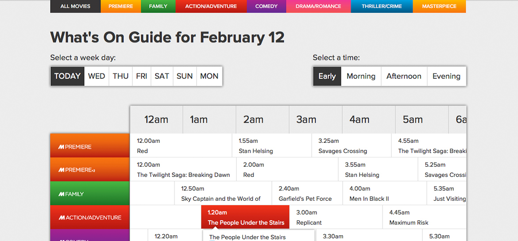Select the ACTION/ADVENTURE category tab

pos(211,6)
